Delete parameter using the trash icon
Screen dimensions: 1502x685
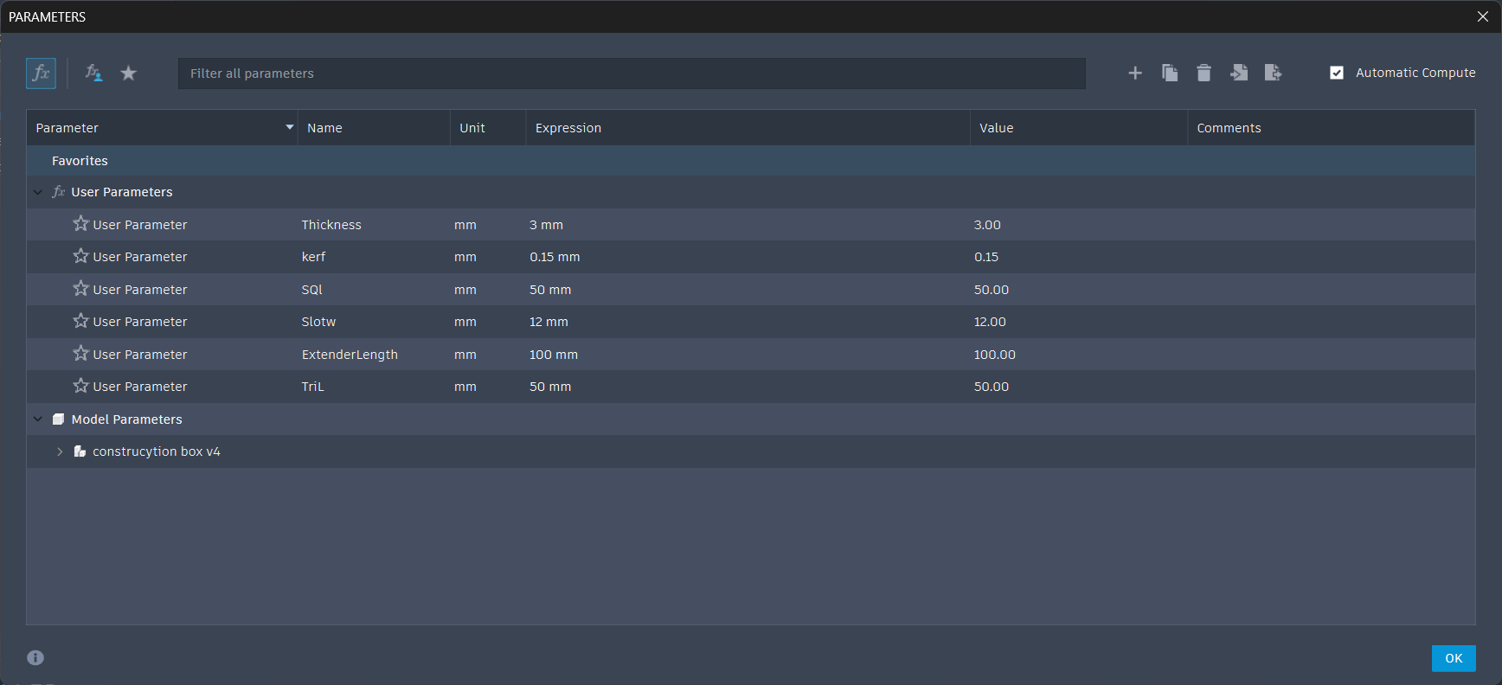pyautogui.click(x=1204, y=74)
